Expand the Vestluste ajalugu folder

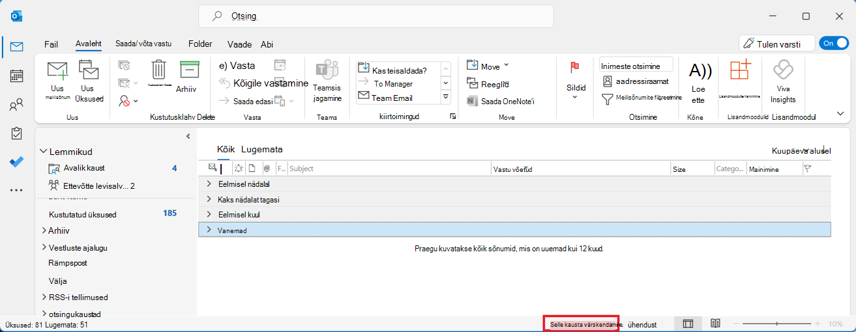(x=44, y=247)
